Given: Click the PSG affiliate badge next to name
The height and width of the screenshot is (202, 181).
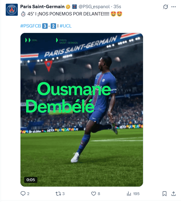Looking at the screenshot, I should (75, 7).
